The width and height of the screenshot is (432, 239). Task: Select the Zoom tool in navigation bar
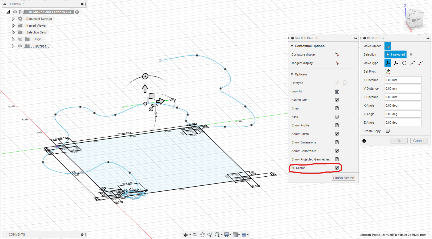[210, 235]
